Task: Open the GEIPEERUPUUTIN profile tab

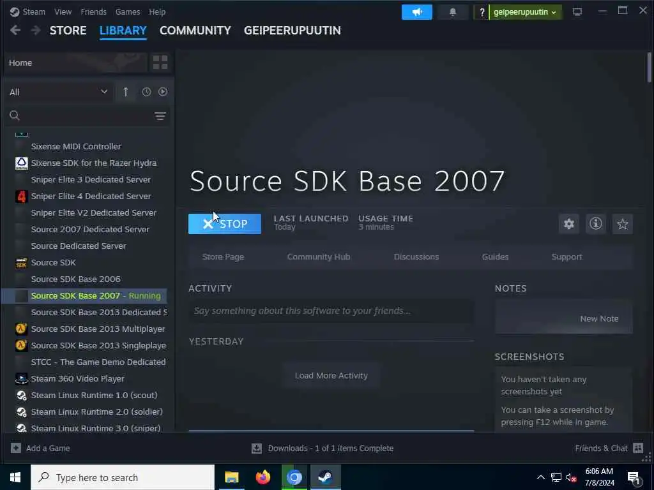Action: pos(293,31)
